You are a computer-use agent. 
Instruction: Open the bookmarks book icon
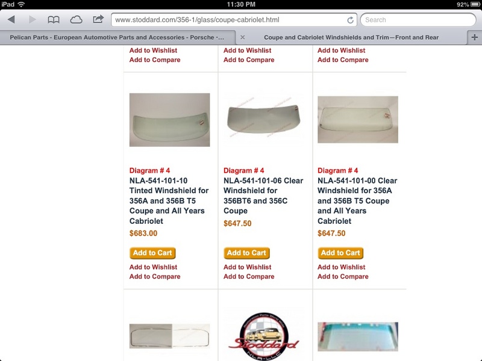tap(54, 20)
